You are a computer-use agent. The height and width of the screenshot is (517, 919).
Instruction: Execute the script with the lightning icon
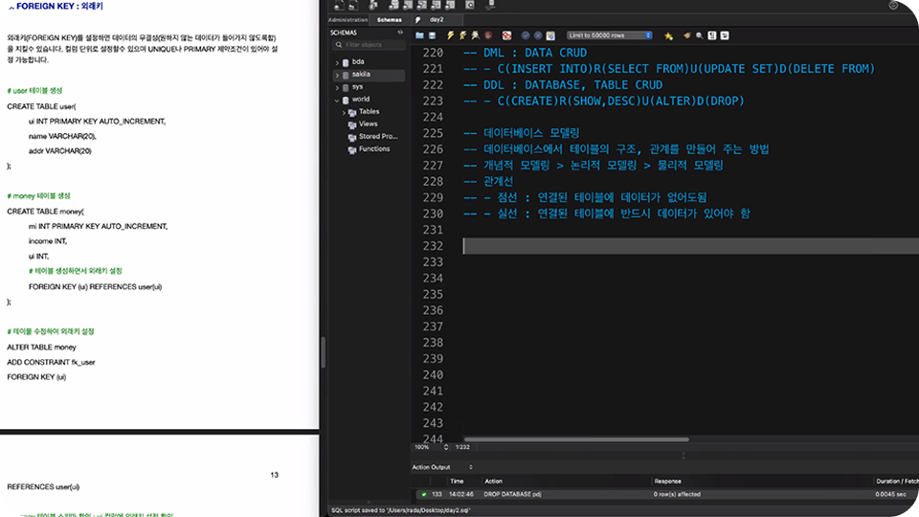pyautogui.click(x=450, y=35)
